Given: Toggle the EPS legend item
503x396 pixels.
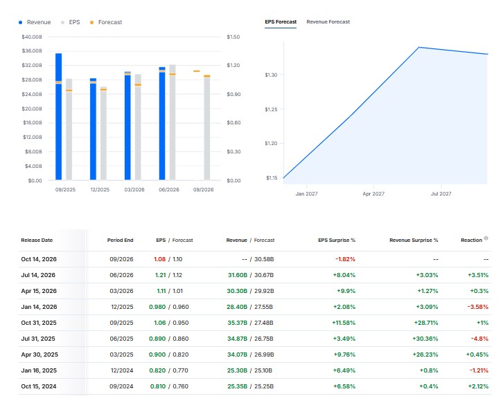Looking at the screenshot, I should pyautogui.click(x=70, y=22).
